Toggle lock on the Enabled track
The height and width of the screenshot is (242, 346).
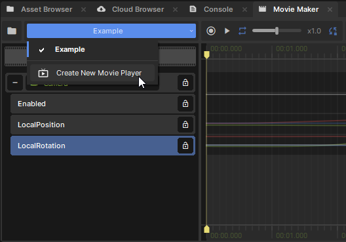coord(185,104)
